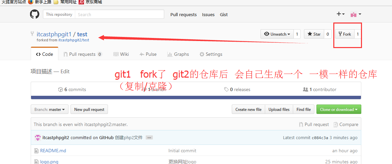Screen dimensions: 392x164
Task: Open the user avatar menu
Action: [356, 14]
